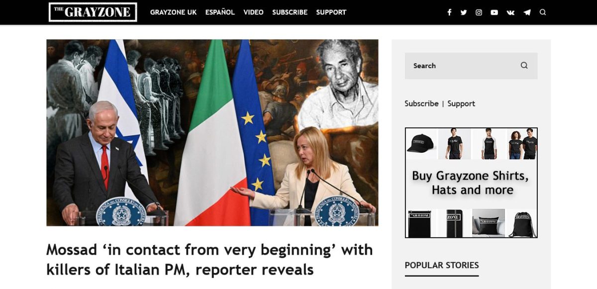Viewport: 597px width, 289px height.
Task: Visit the Instagram icon in header
Action: [479, 12]
